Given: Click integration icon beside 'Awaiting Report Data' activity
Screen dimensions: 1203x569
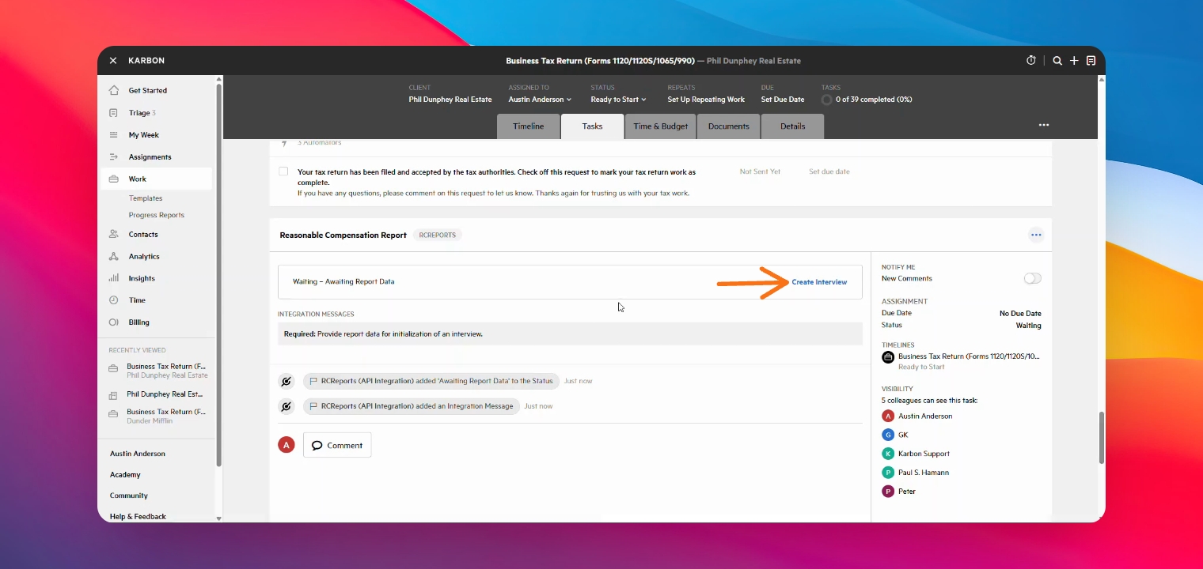Looking at the screenshot, I should tap(287, 381).
